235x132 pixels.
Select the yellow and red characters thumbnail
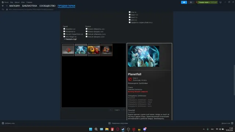click(94, 50)
